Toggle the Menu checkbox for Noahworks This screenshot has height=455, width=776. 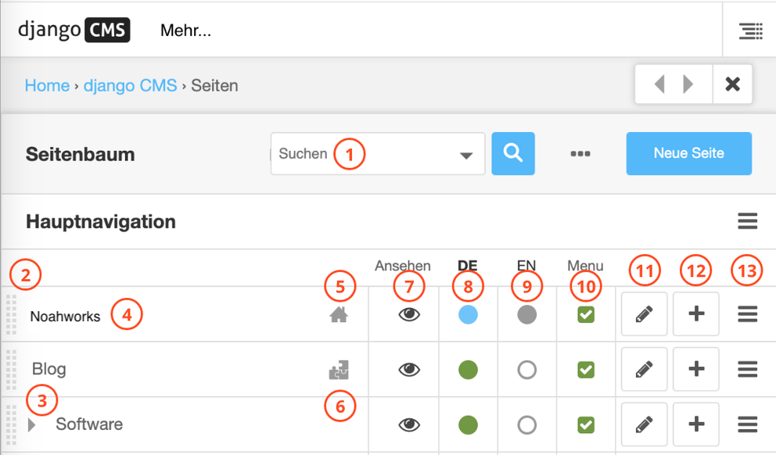584,313
